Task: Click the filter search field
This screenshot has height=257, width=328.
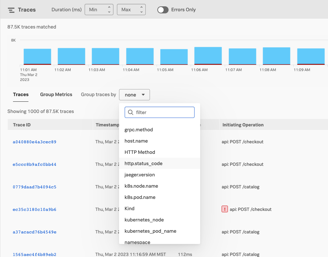Action: 159,112
